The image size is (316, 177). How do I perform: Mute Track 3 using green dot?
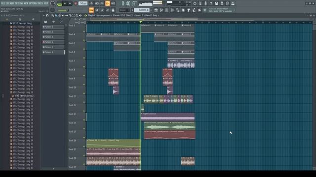click(x=84, y=31)
